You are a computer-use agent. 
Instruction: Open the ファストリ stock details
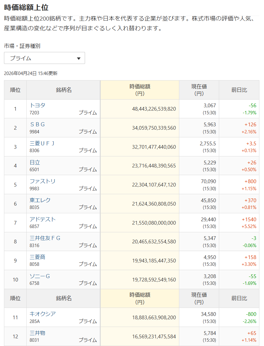pos(43,181)
